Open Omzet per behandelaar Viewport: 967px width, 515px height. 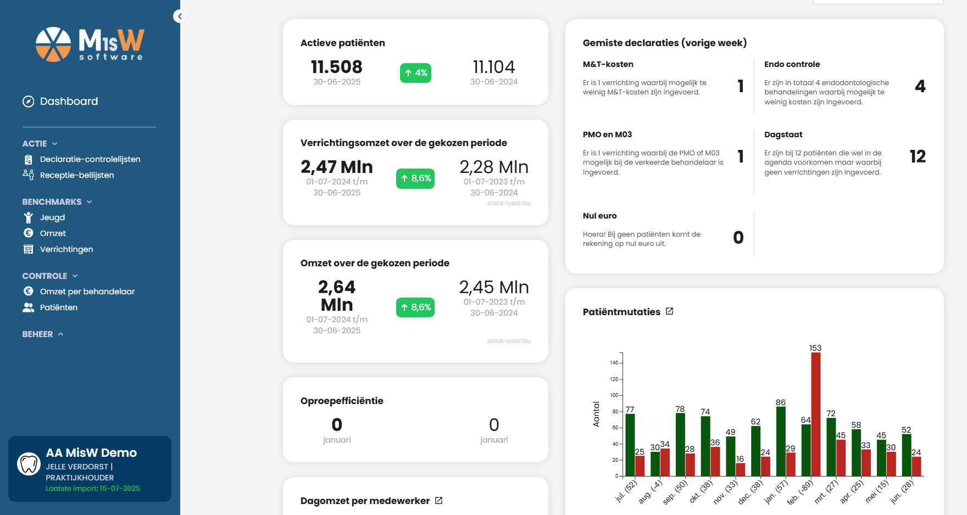87,292
